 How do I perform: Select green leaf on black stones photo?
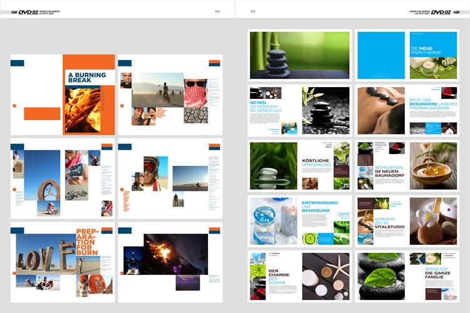[382, 275]
